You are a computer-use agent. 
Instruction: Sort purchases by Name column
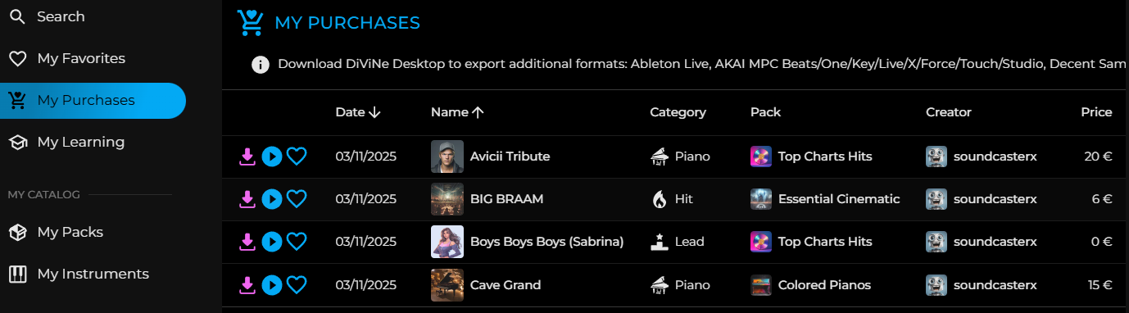[x=457, y=112]
